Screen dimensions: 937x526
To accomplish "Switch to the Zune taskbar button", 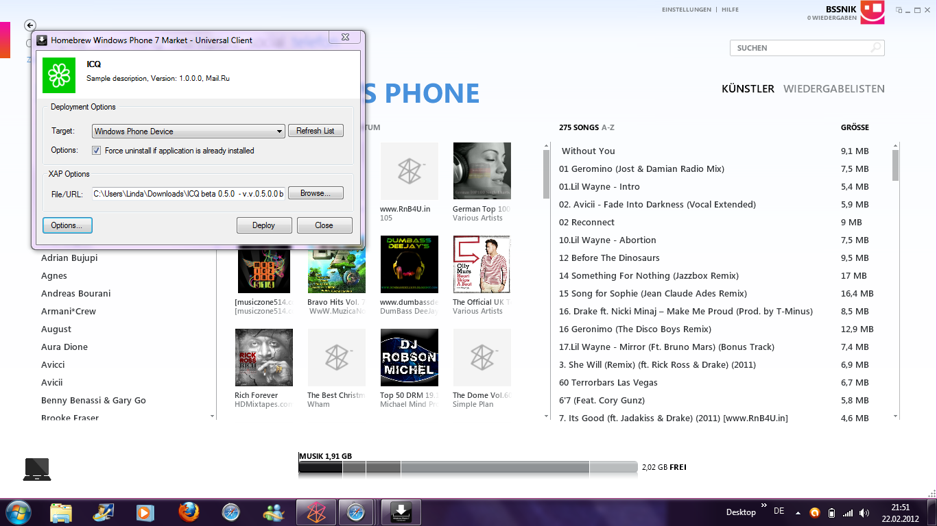I will pyautogui.click(x=316, y=512).
